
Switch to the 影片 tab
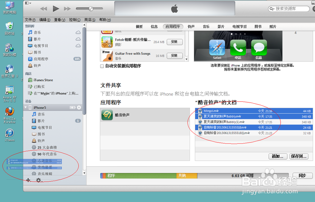coord(221,26)
